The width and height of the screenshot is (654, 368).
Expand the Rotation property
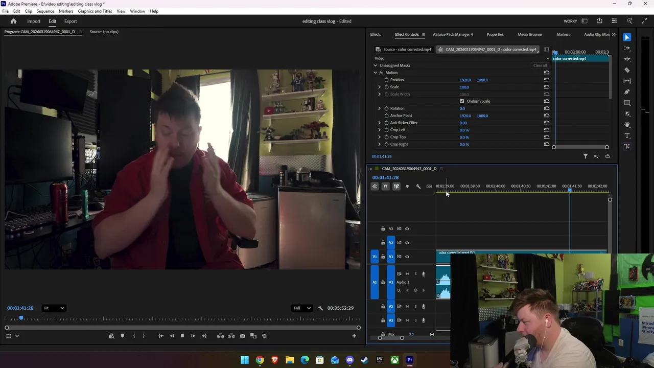379,108
